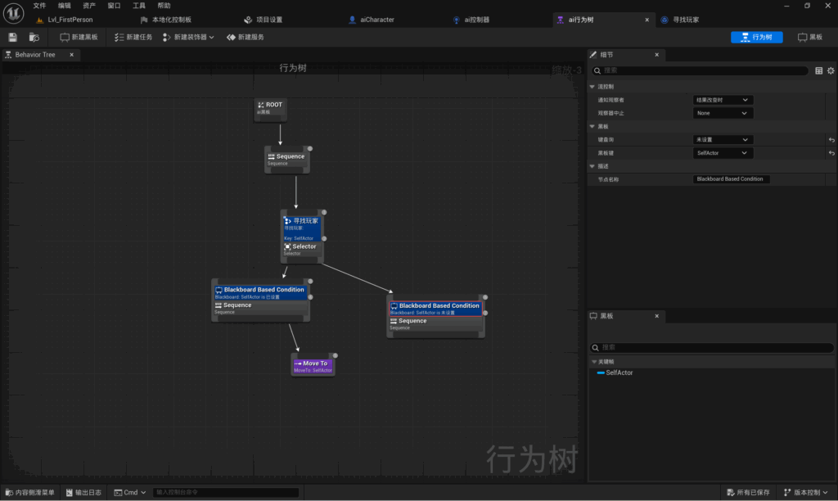Open the 帮助 menu
838x501 pixels.
(x=164, y=6)
